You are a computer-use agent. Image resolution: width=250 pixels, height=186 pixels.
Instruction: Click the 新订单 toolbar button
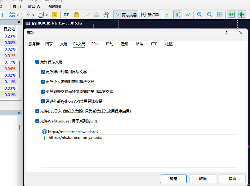[x=150, y=15]
